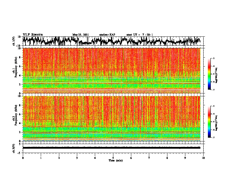
Task: Click the '-7' label on ch.1 colorbar
Action: point(213,90)
